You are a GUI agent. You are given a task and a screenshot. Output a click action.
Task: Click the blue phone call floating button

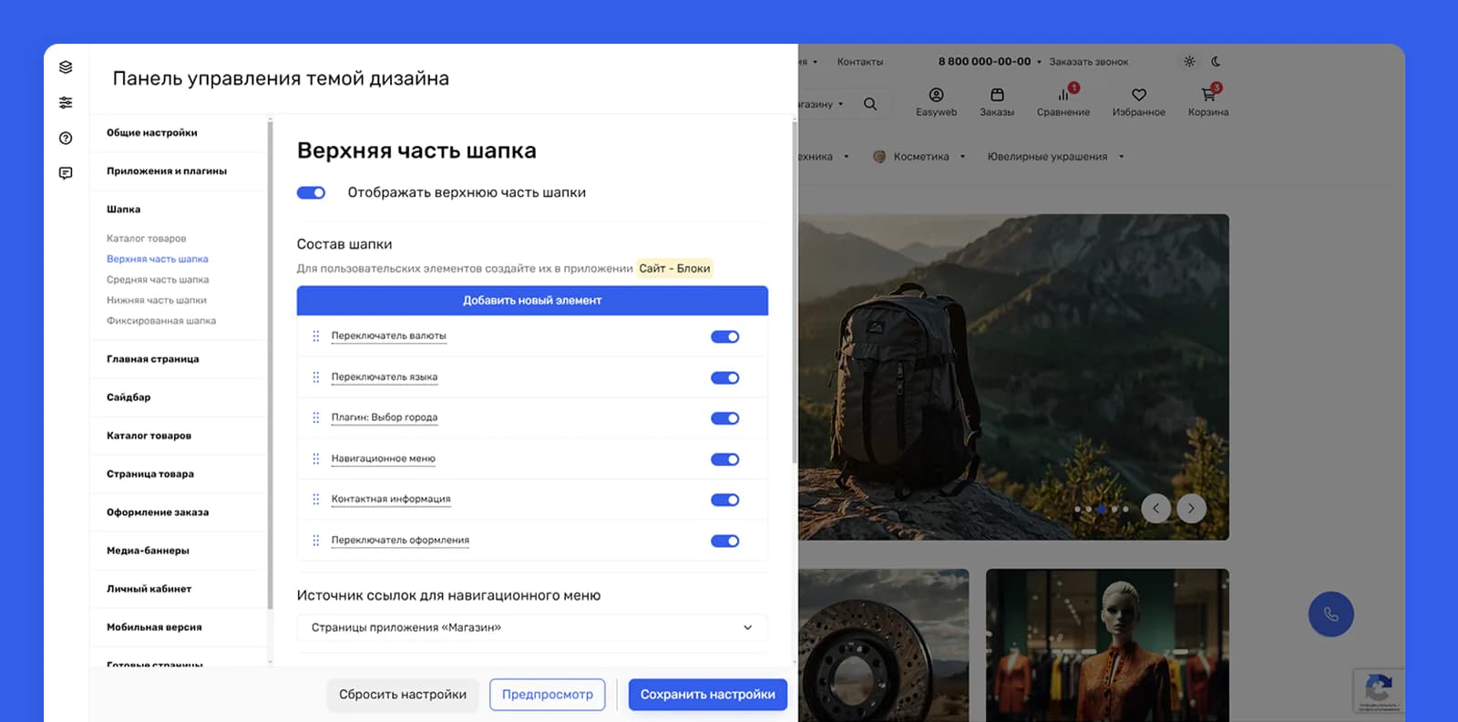click(x=1331, y=614)
